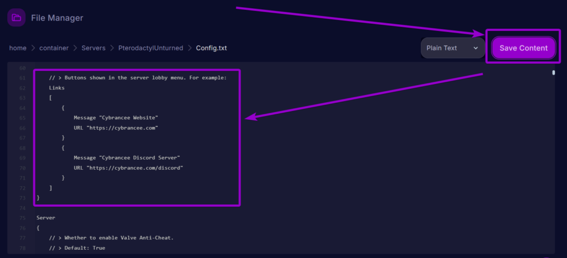Click the Valve Anti-Cheat comment line
567x258 pixels.
pyautogui.click(x=111, y=238)
